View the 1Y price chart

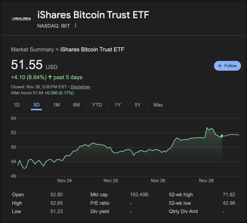click(x=118, y=105)
